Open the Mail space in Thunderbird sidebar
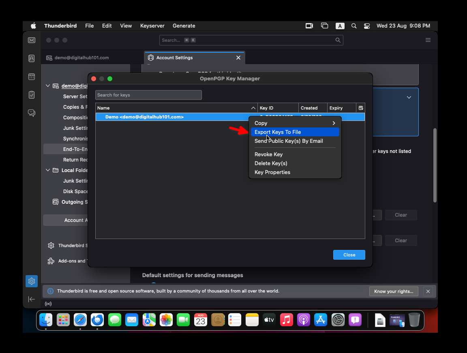The image size is (467, 353). pos(32,40)
